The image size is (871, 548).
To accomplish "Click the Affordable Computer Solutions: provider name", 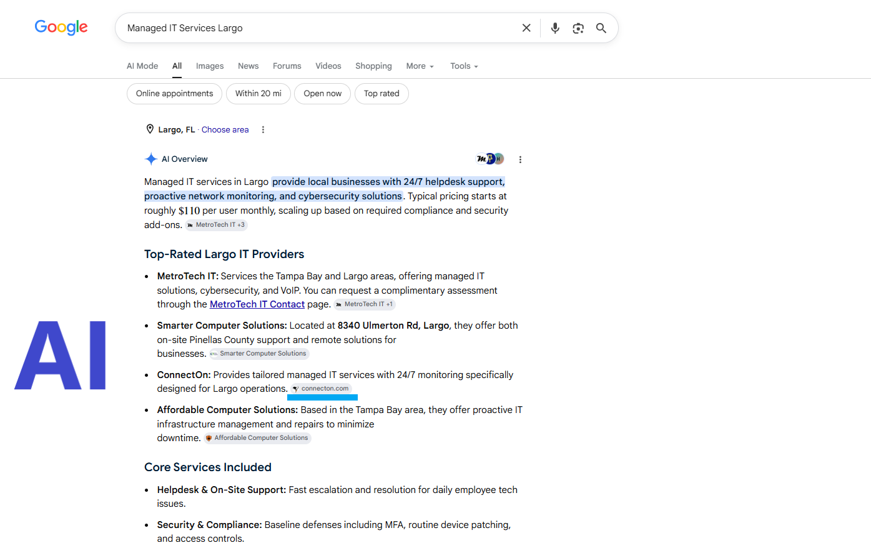I will [x=228, y=410].
